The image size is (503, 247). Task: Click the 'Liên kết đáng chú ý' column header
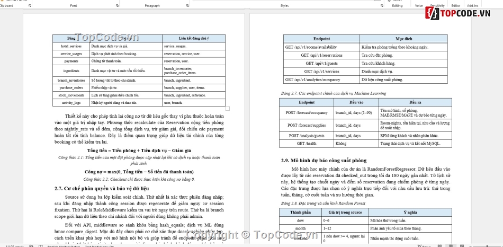(x=194, y=39)
